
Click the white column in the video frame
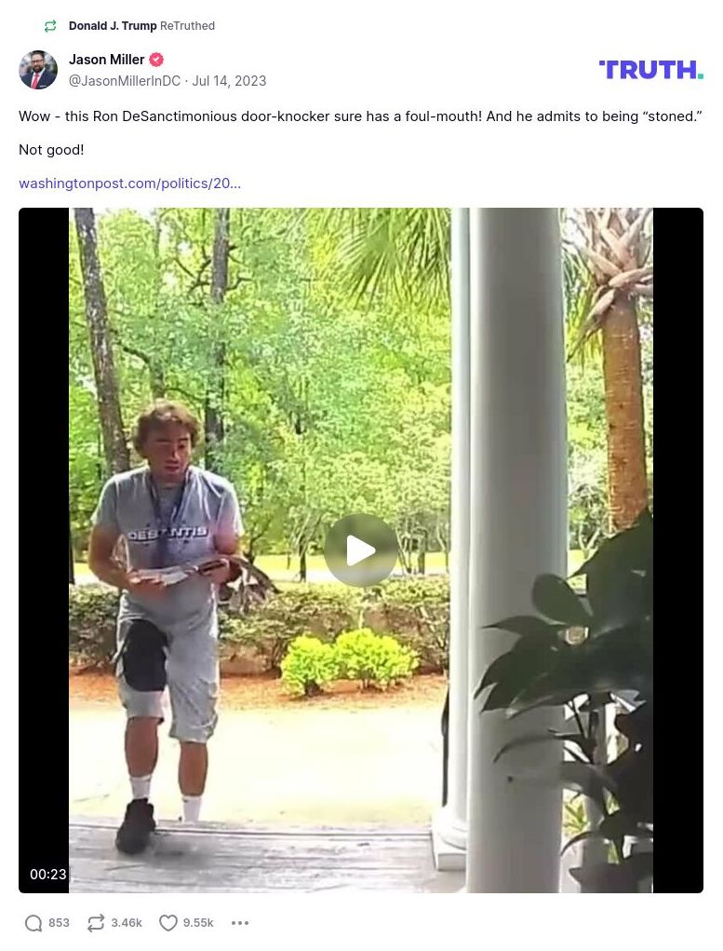point(516,546)
